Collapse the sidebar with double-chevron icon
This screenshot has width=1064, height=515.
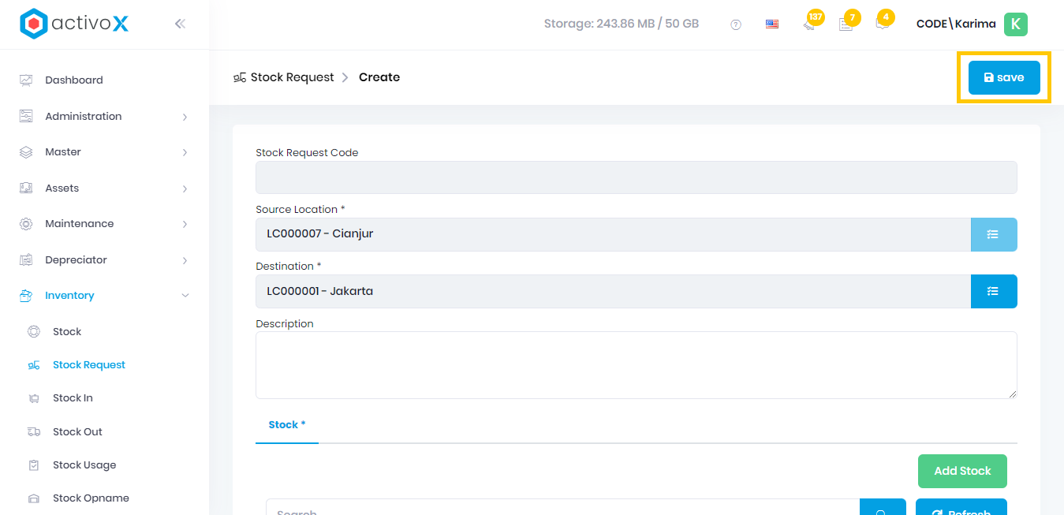click(x=180, y=24)
